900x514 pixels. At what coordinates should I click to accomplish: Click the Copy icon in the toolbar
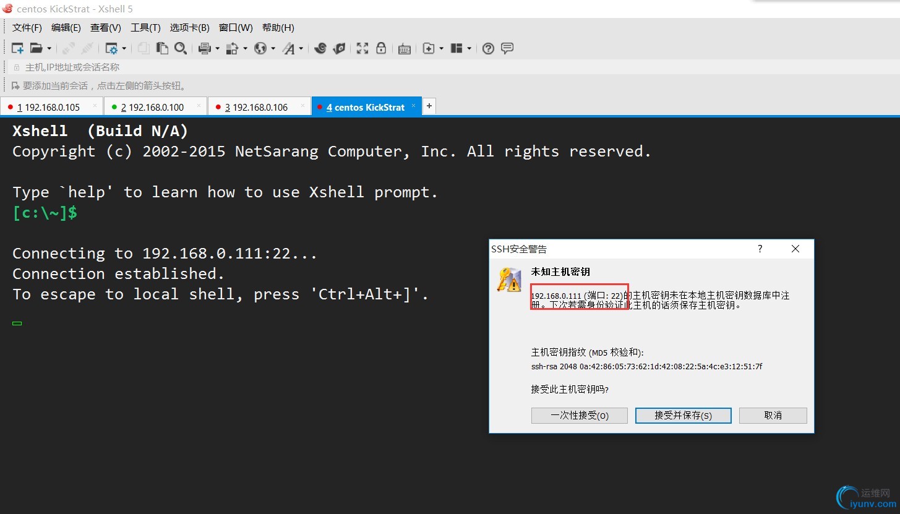(144, 48)
